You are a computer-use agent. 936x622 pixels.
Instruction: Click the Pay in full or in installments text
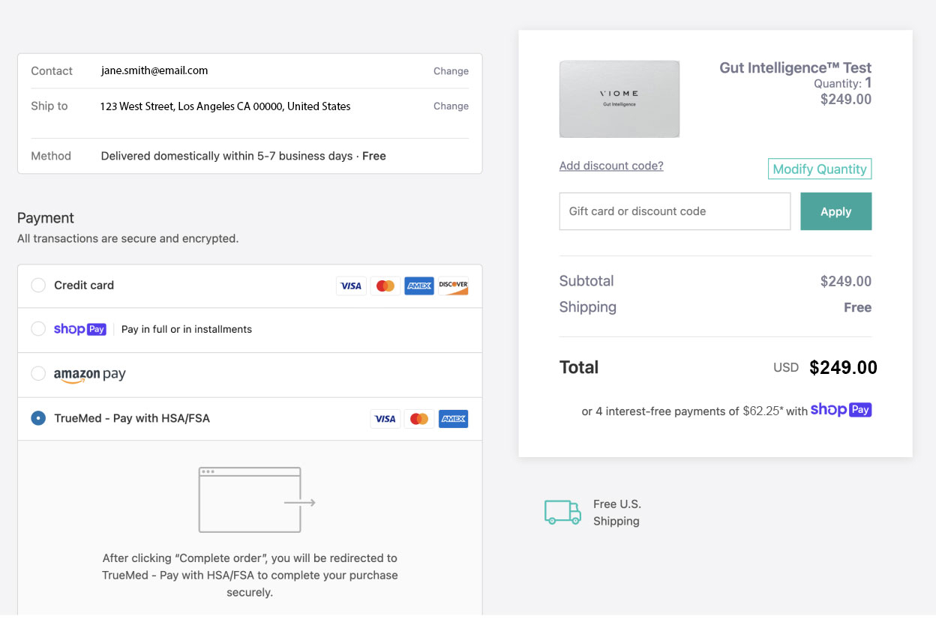[187, 329]
